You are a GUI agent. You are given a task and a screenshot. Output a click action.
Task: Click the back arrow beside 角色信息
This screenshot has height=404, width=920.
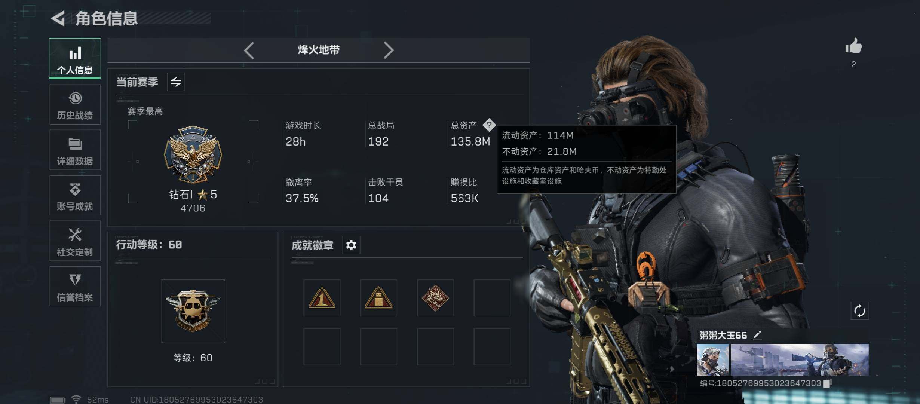point(58,18)
